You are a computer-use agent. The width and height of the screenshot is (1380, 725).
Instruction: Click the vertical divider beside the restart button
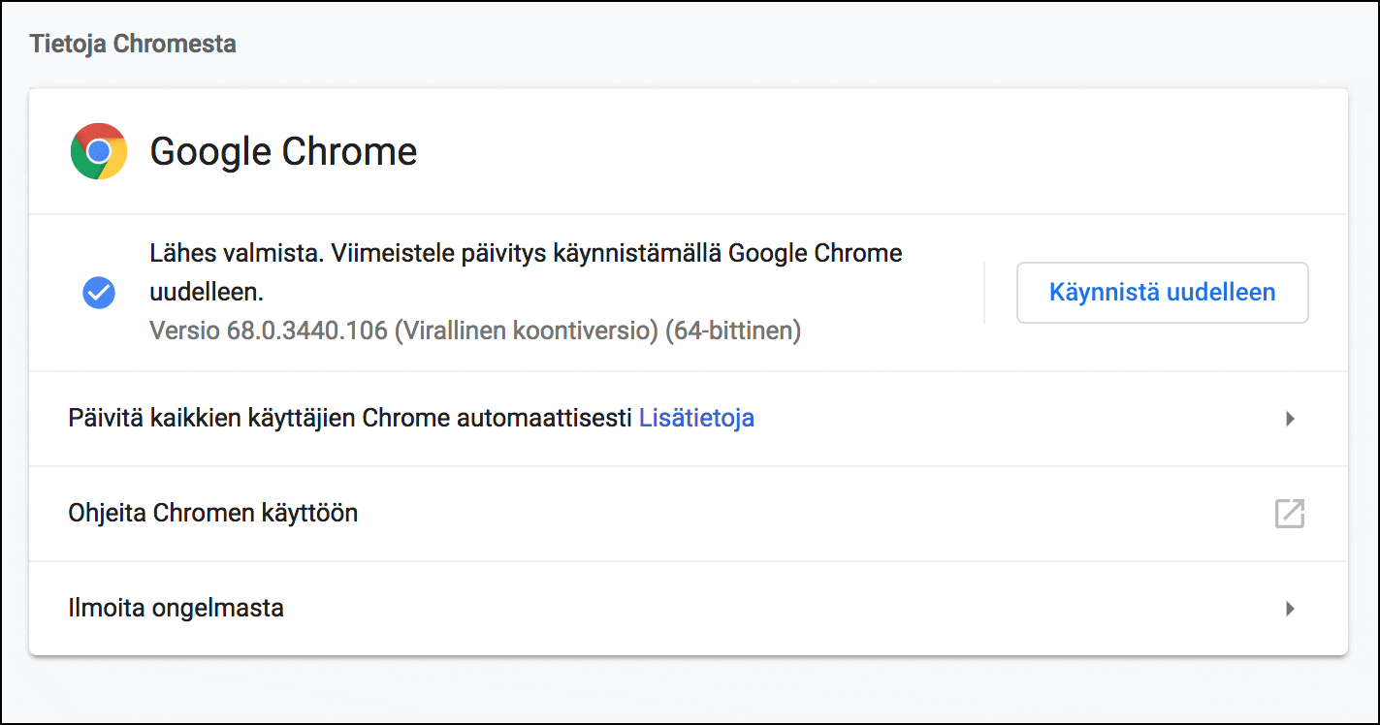(x=984, y=292)
